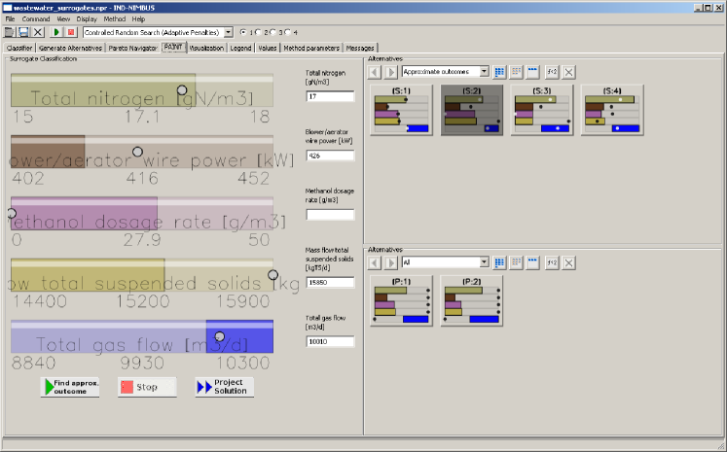
Task: Click the f<2 filter icon in lower Alternatives
Action: click(552, 262)
